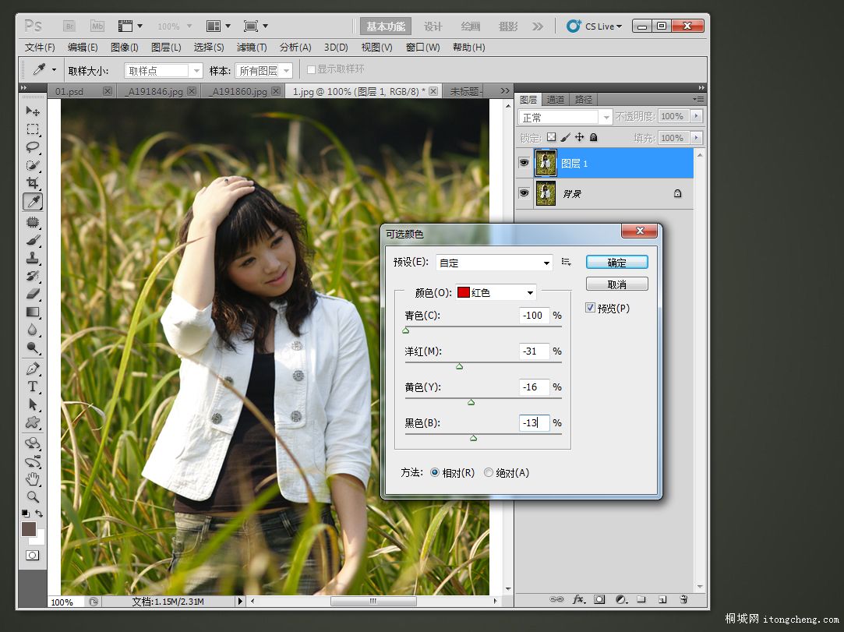Expand the 预设 preset dropdown

pos(494,263)
